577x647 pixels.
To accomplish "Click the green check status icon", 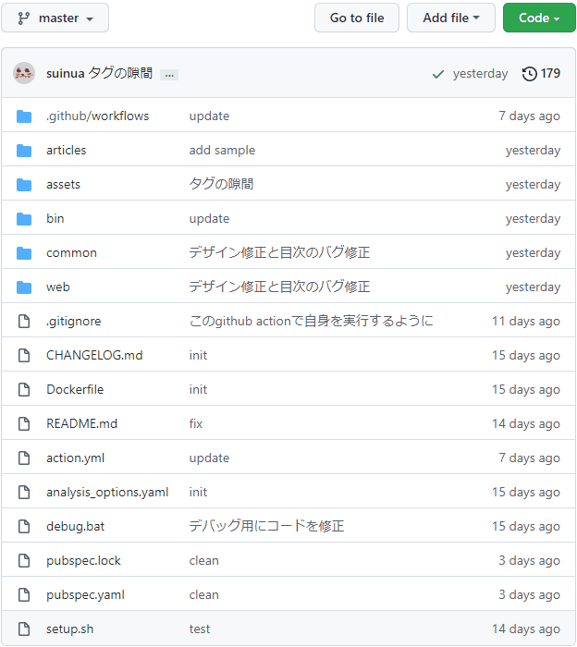I will click(x=438, y=74).
